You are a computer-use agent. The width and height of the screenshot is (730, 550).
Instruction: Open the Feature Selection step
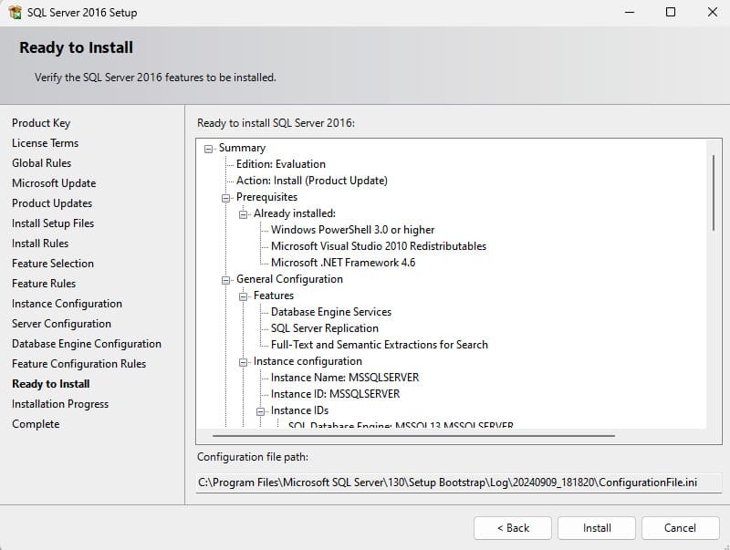pyautogui.click(x=53, y=264)
